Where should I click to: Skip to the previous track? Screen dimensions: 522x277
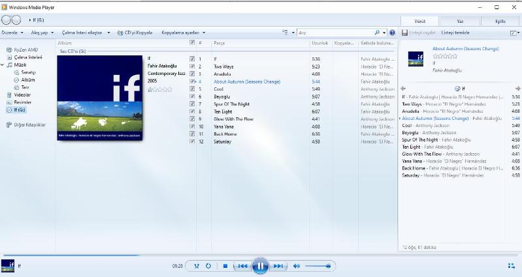(242, 266)
